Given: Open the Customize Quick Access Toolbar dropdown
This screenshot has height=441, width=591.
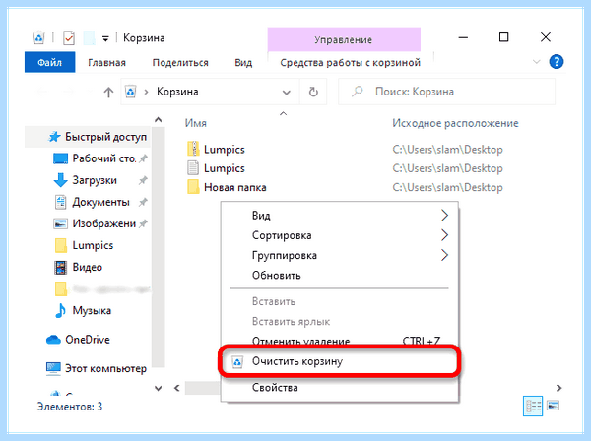Looking at the screenshot, I should 105,38.
